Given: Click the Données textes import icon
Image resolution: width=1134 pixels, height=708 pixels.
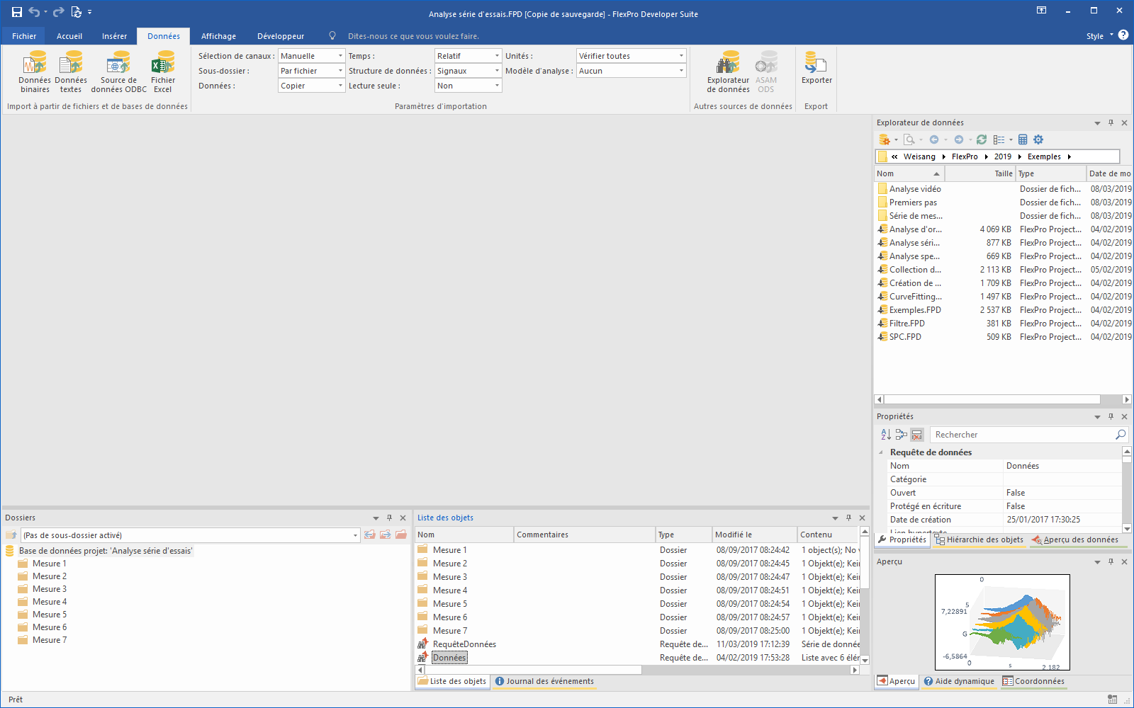Looking at the screenshot, I should [71, 72].
